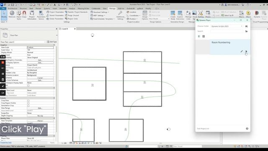Screen dimensions: 268x151
Task: Open the Additional Settings dropdown
Action: tap(120, 15)
